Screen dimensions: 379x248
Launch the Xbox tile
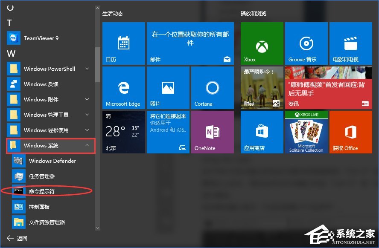(262, 43)
